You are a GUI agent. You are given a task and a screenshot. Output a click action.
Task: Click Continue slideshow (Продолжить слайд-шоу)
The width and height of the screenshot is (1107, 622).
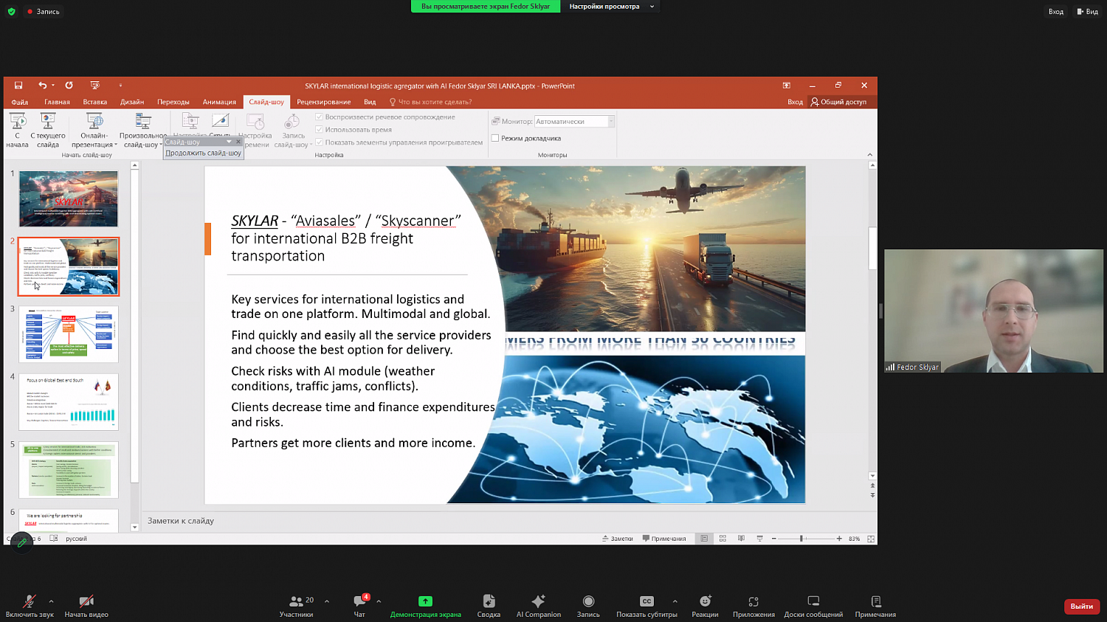[203, 153]
